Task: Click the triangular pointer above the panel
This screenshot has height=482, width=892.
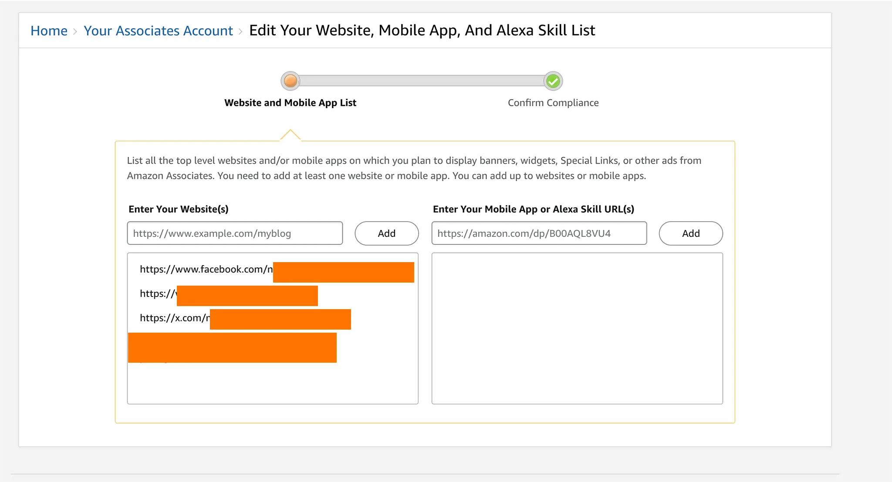Action: click(291, 135)
